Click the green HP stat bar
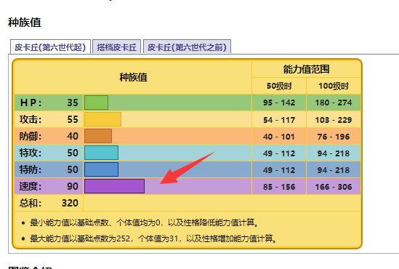The height and width of the screenshot is (269, 399). pyautogui.click(x=96, y=103)
